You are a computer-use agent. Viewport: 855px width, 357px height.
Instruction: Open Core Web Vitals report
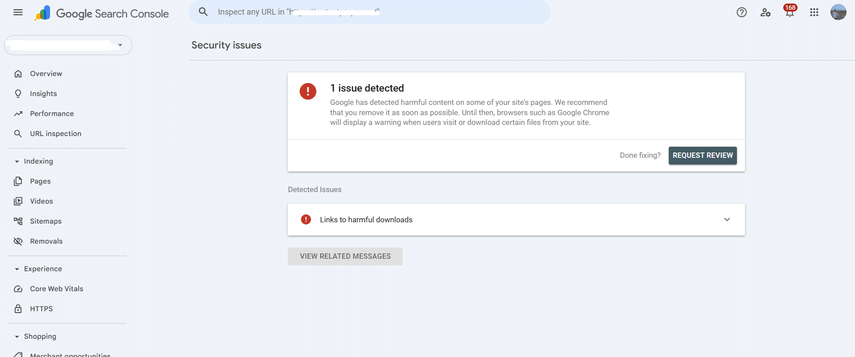pos(57,289)
